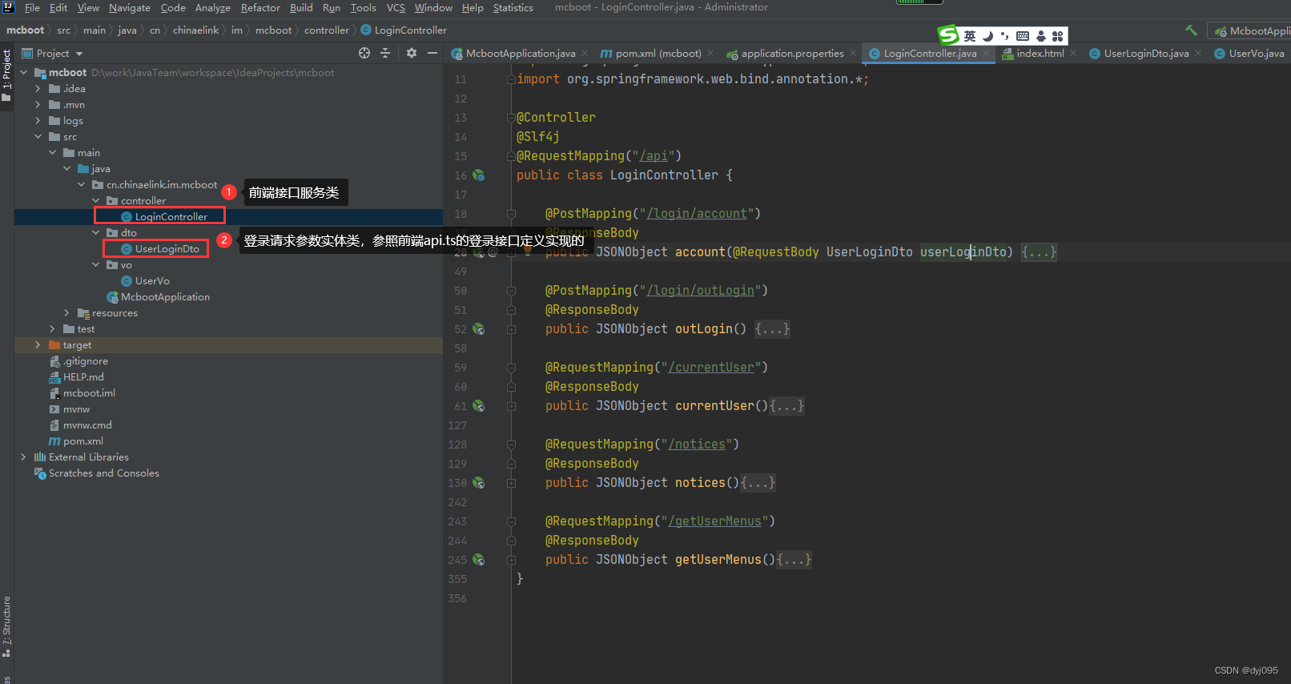Image resolution: width=1291 pixels, height=684 pixels.
Task: Click gutter icon on the outLogin method line
Action: pyautogui.click(x=479, y=329)
